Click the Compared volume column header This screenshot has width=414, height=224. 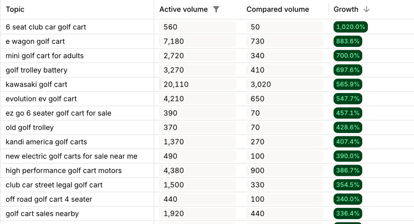point(278,9)
